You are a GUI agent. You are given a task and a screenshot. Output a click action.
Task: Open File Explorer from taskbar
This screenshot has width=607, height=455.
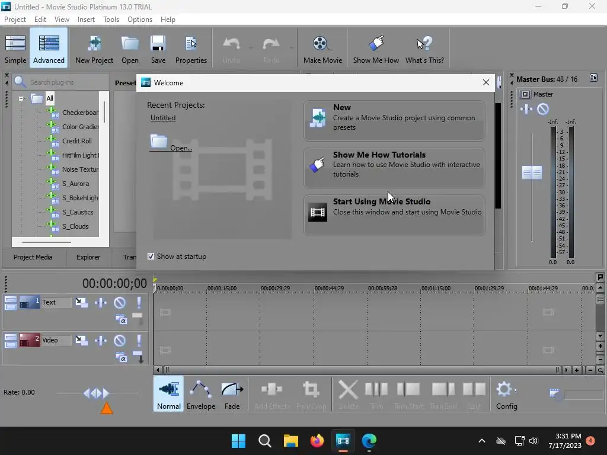tap(290, 441)
